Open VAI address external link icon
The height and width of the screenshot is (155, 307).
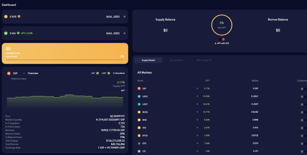124,33
